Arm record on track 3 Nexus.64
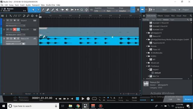 [15, 38]
